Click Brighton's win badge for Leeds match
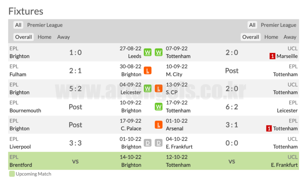The width and height of the screenshot is (301, 183). pyautogui.click(x=148, y=52)
